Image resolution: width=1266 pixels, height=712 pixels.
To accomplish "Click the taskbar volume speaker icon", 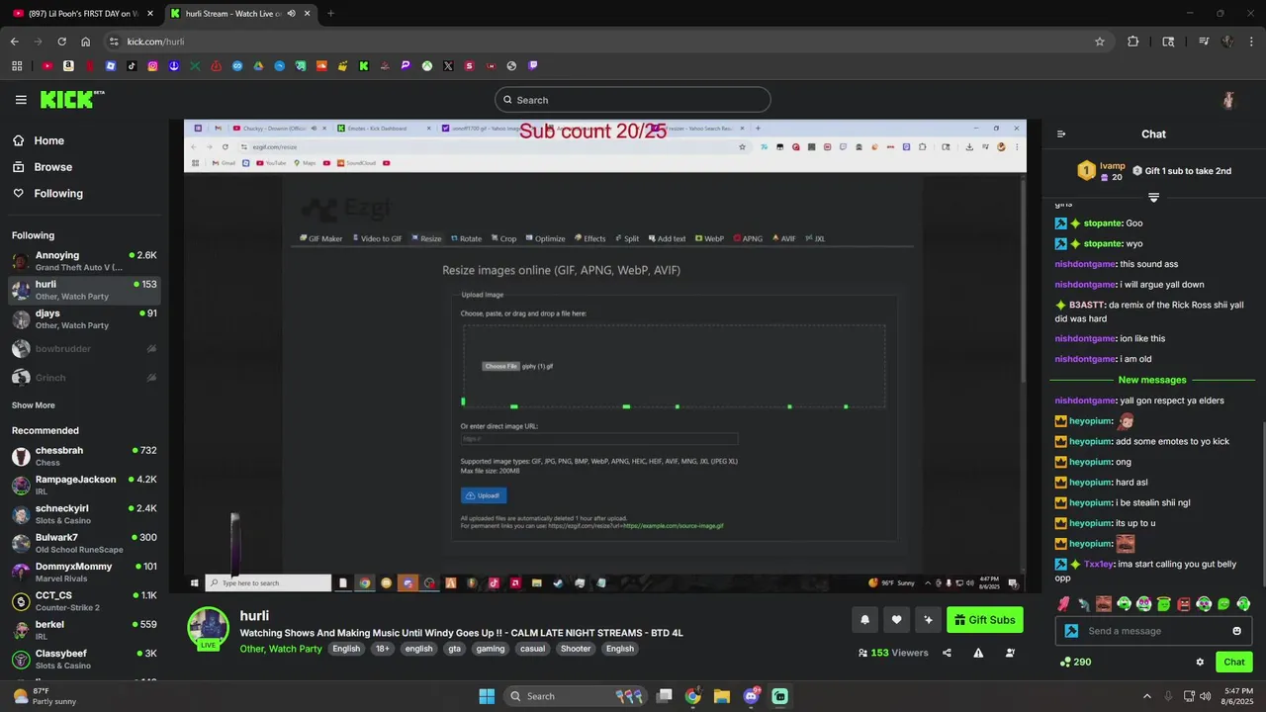I will 1206,696.
